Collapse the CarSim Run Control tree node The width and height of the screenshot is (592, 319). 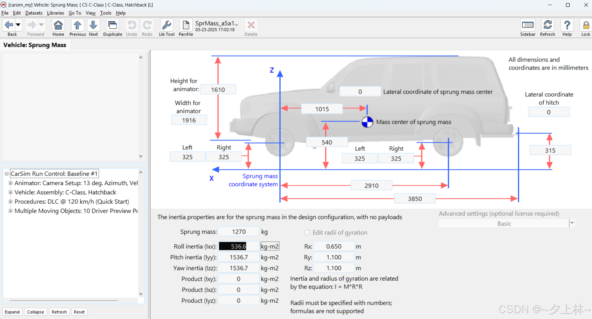point(7,174)
